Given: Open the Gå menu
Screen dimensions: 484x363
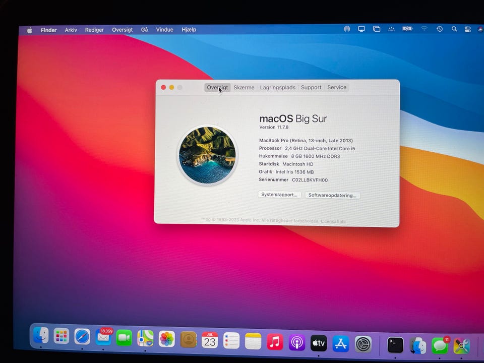Looking at the screenshot, I should coord(145,30).
